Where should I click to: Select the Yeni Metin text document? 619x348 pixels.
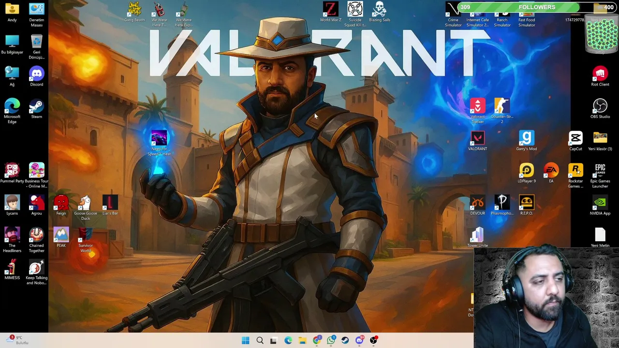(600, 238)
